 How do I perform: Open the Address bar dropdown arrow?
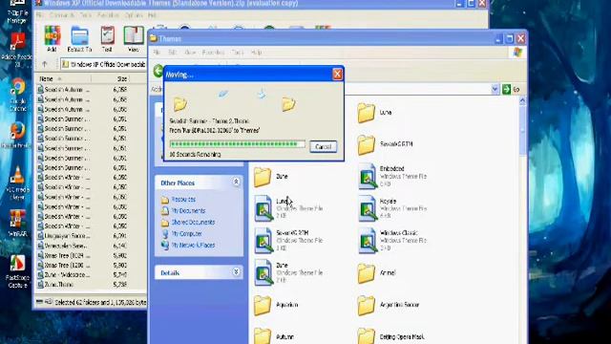tap(495, 89)
